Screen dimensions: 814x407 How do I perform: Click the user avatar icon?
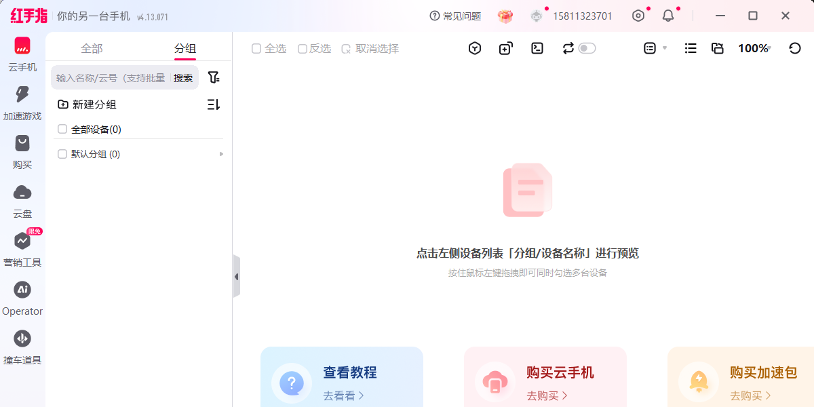[537, 16]
